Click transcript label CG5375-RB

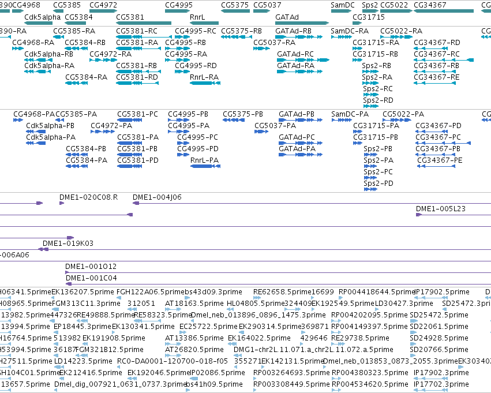[x=241, y=31]
